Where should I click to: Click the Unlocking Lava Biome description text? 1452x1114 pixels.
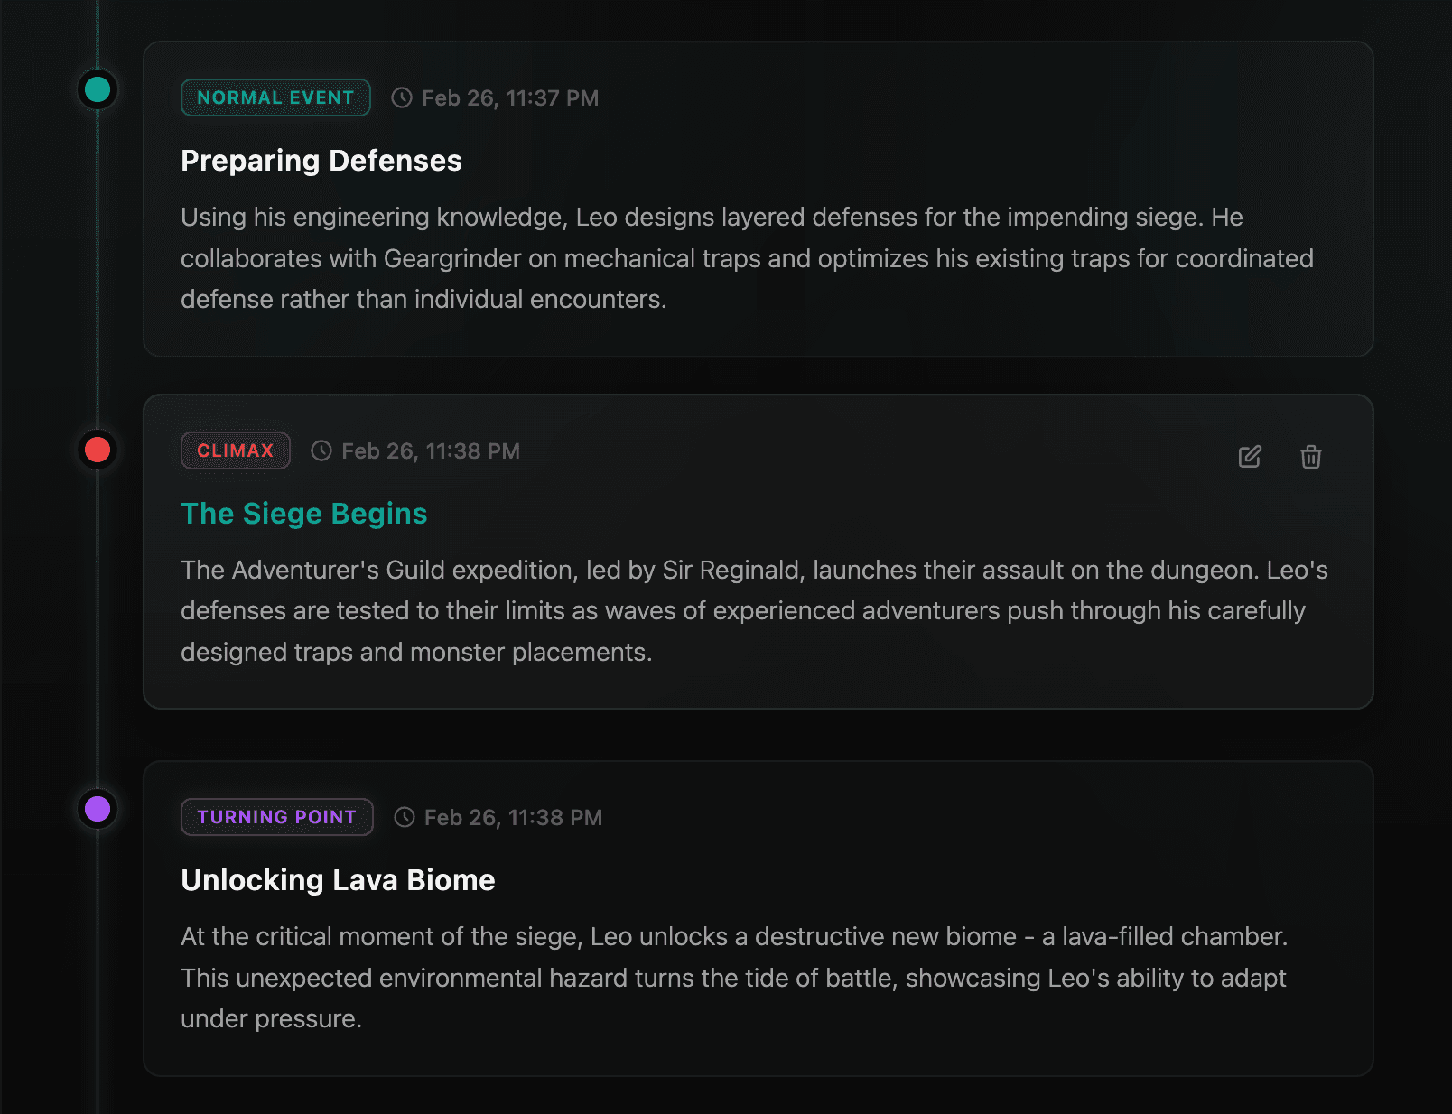pyautogui.click(x=733, y=978)
